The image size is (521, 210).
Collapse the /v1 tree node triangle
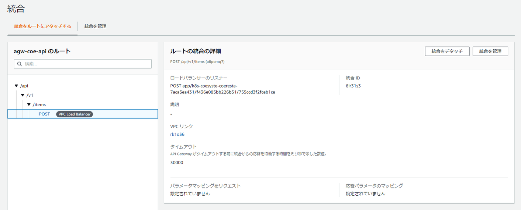(x=23, y=95)
